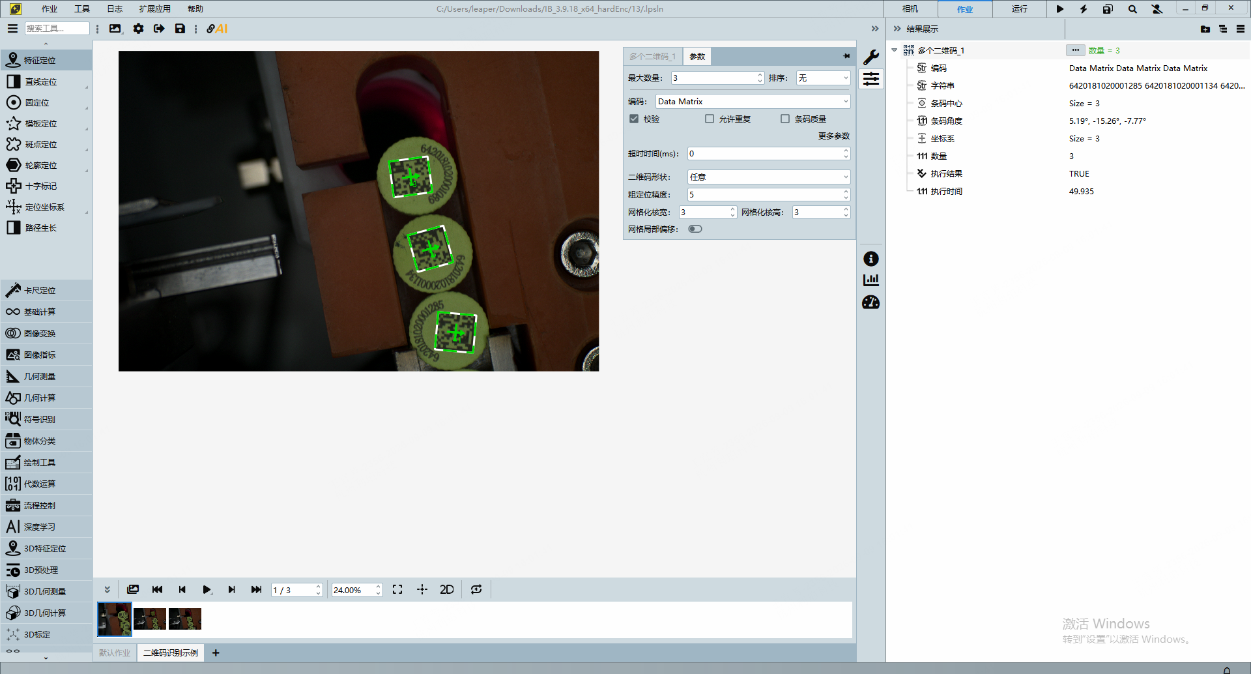Select the 直线定位 tool
The height and width of the screenshot is (674, 1251).
click(x=46, y=81)
